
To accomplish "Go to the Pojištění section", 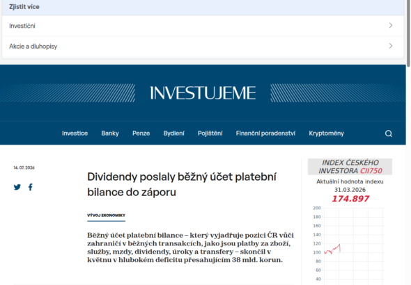I will 210,133.
